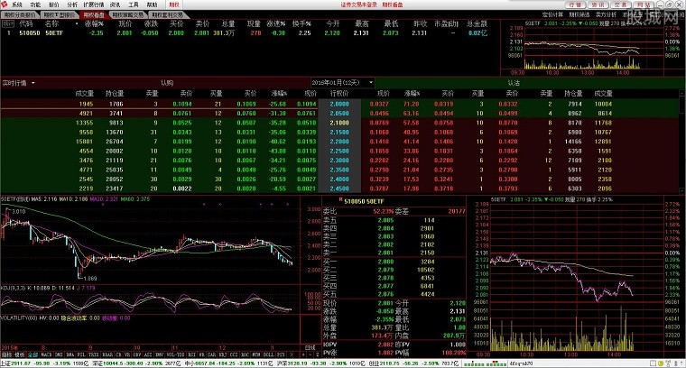Click the 交易 button at top right

click(621, 5)
